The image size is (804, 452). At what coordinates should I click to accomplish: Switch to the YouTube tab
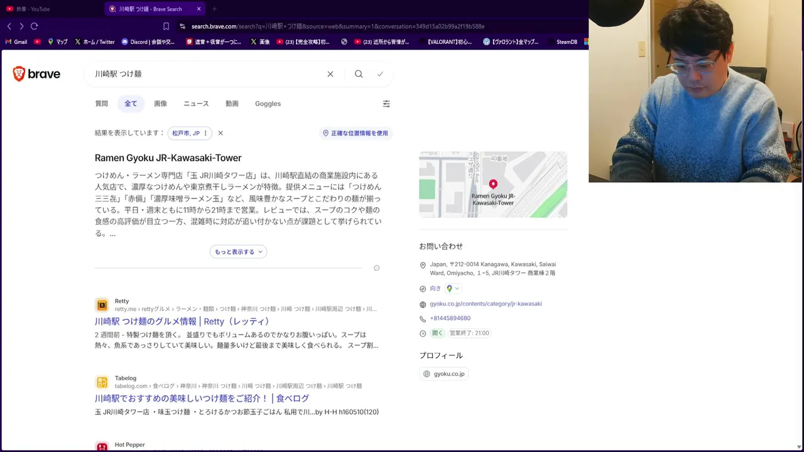(x=50, y=9)
